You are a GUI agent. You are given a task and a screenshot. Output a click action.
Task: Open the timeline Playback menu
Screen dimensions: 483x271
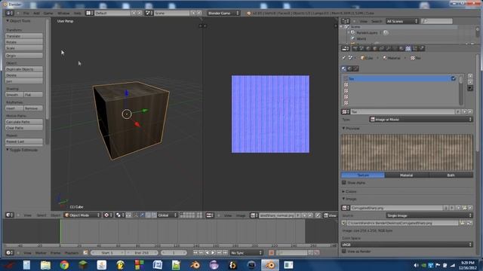point(72,253)
